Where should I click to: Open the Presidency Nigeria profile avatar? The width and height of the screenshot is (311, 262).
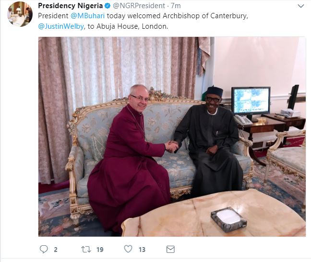(x=20, y=14)
